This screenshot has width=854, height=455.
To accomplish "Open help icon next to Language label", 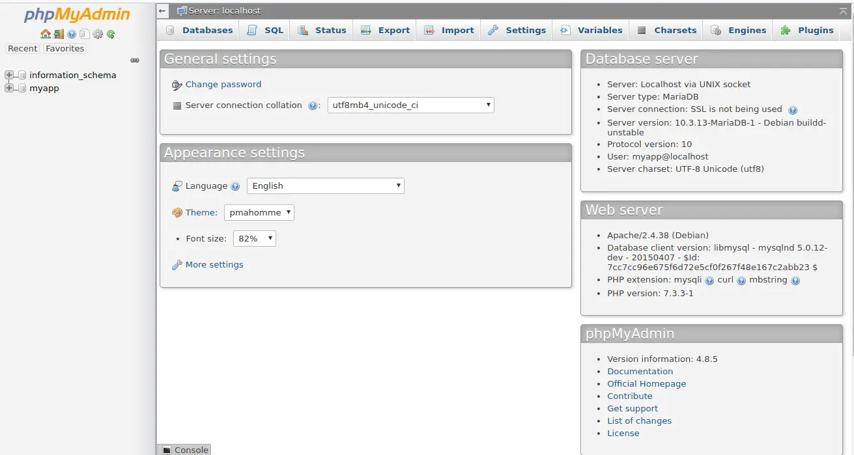I will coord(235,186).
